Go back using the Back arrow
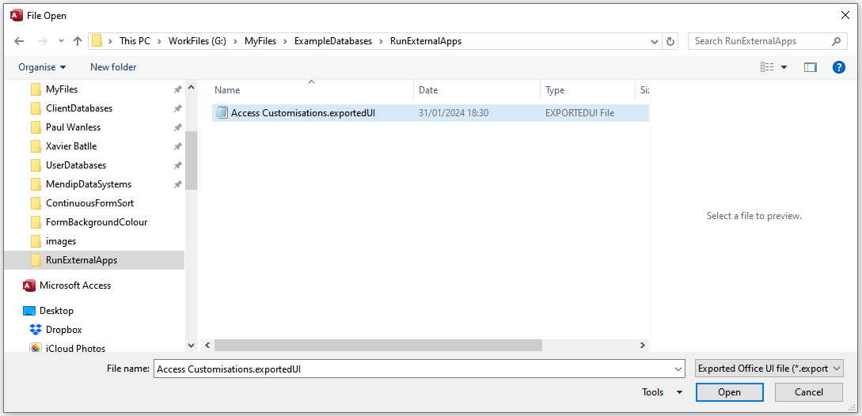 point(19,41)
